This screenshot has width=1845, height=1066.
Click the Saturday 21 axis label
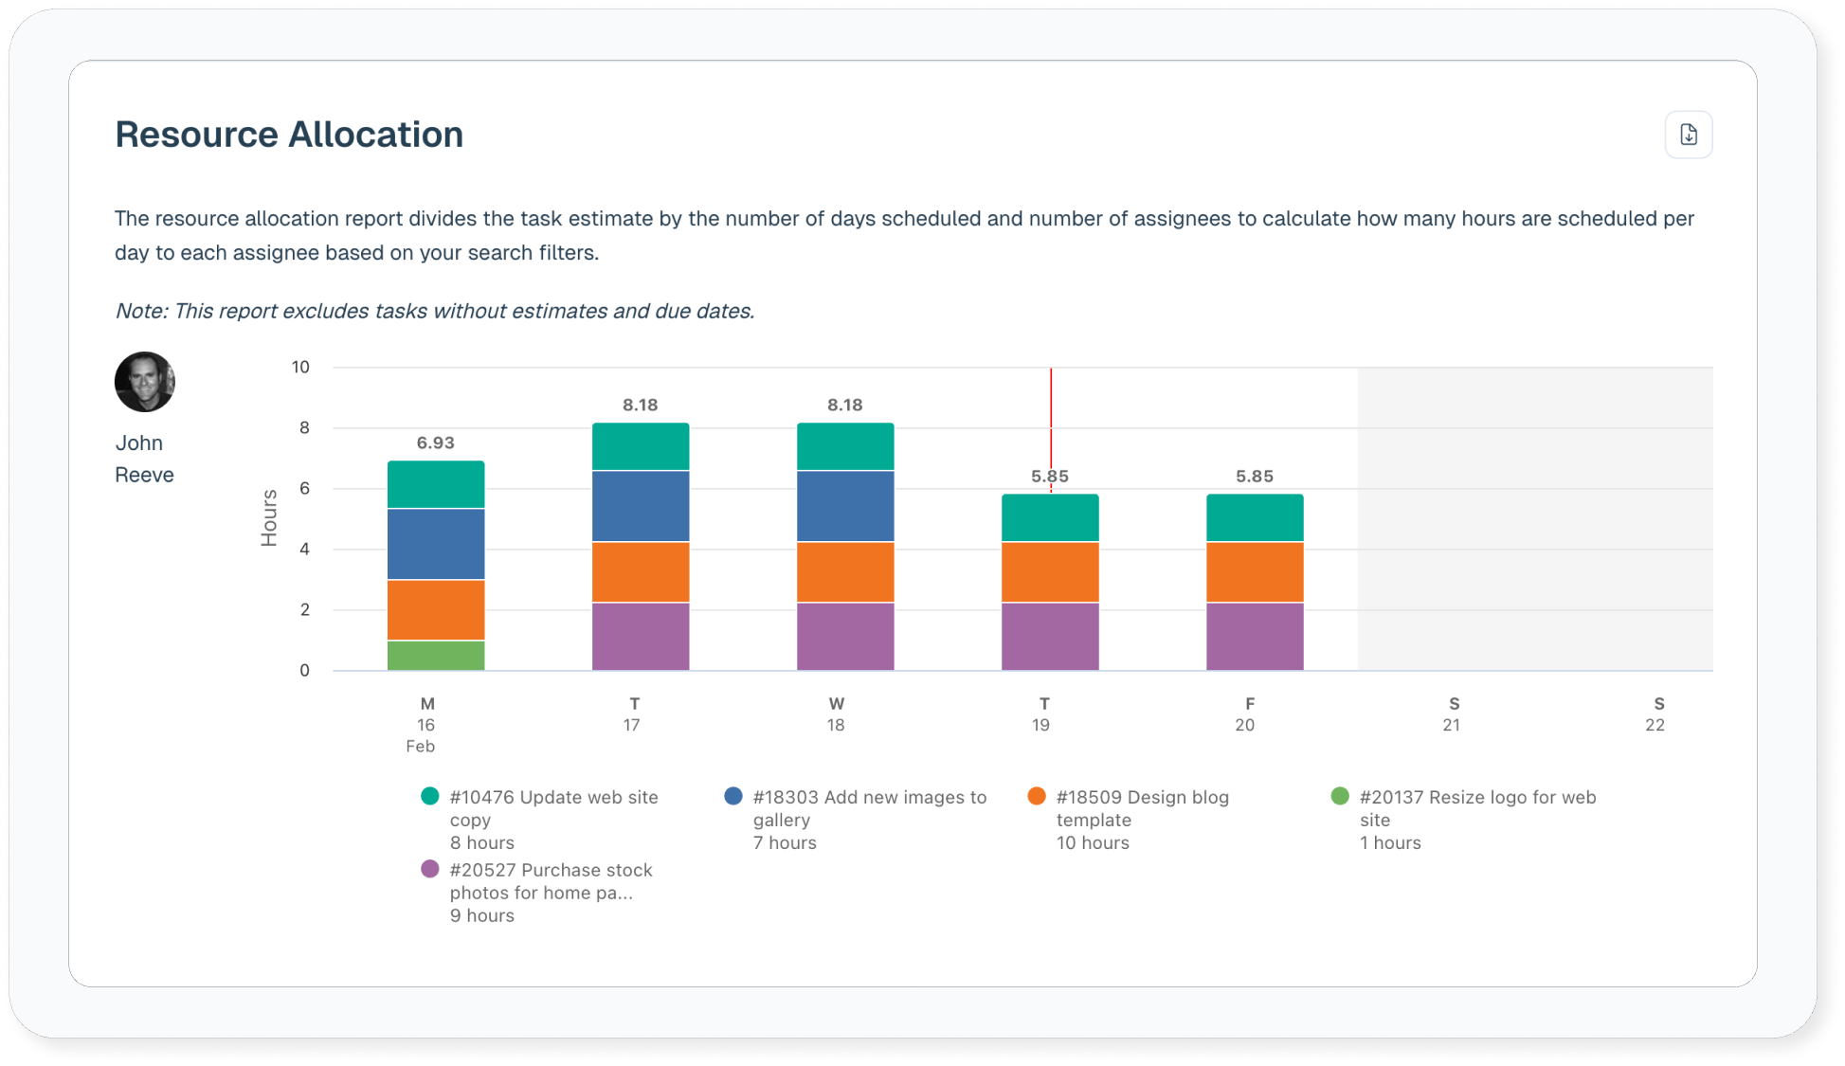[x=1452, y=714]
